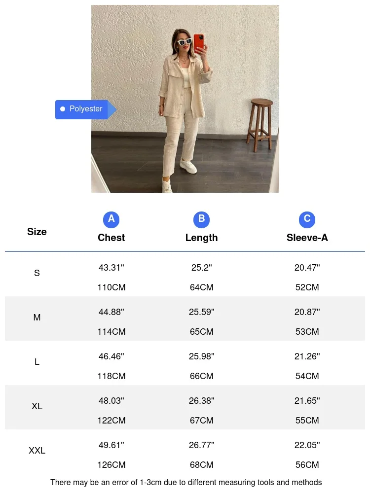Click the 66CM length value for L

click(201, 376)
